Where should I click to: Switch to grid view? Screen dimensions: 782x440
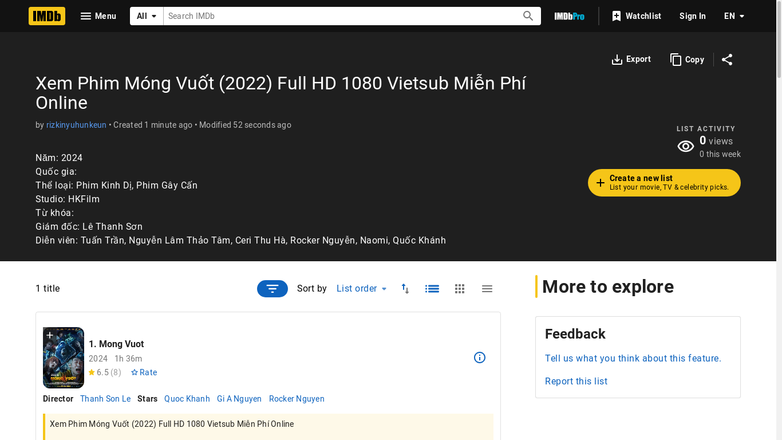click(460, 289)
